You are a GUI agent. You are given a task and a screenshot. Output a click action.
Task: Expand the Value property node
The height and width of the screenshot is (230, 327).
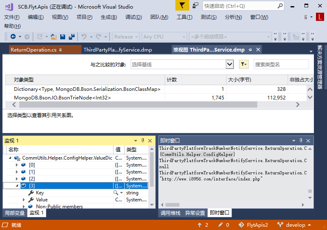coord(24,200)
